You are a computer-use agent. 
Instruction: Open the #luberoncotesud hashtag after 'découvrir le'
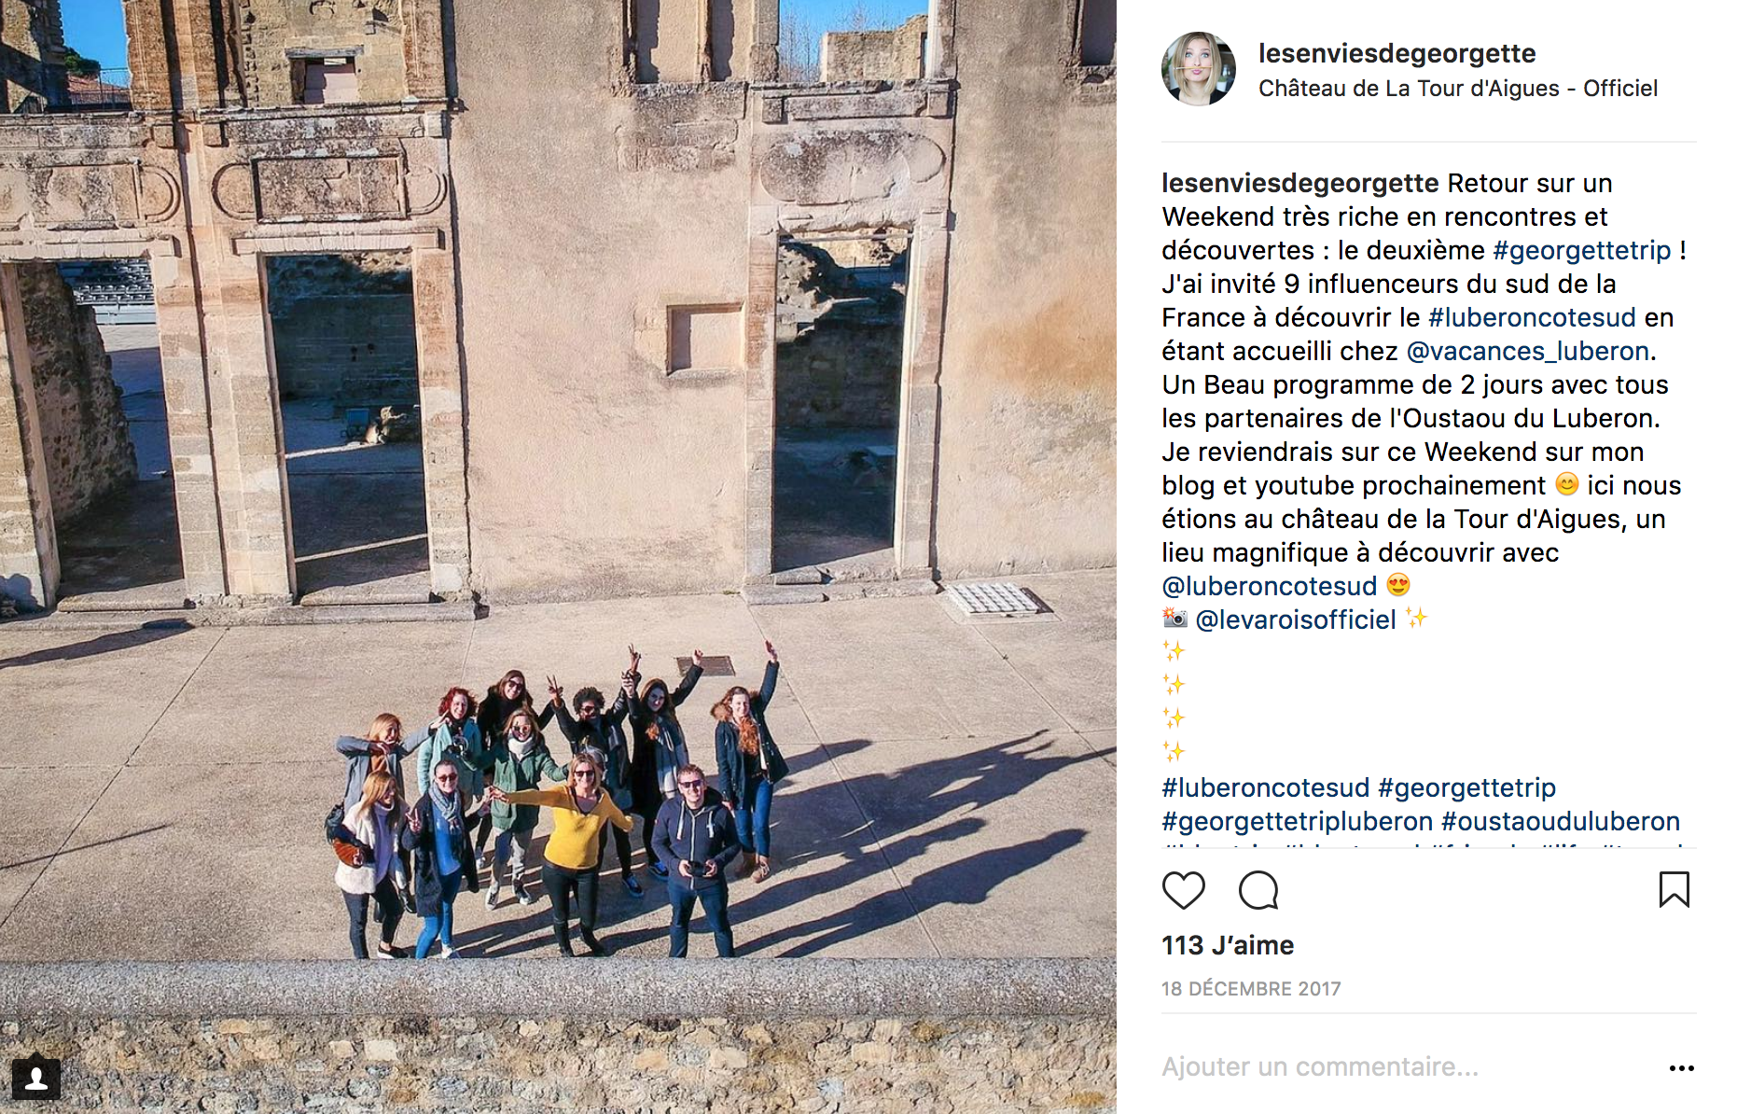pos(1532,317)
